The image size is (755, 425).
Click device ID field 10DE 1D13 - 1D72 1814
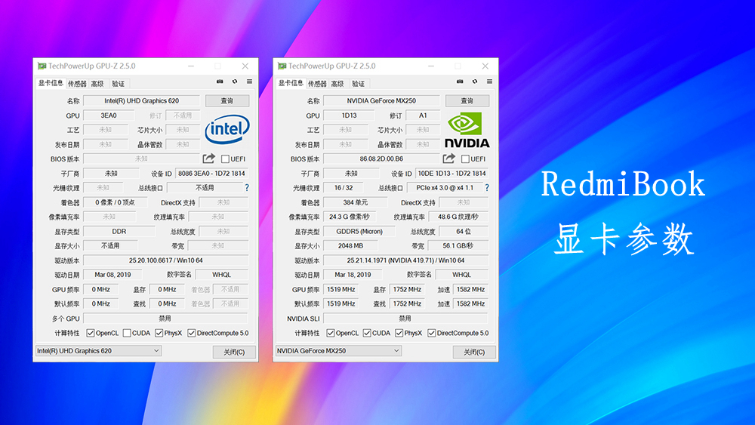coord(451,174)
